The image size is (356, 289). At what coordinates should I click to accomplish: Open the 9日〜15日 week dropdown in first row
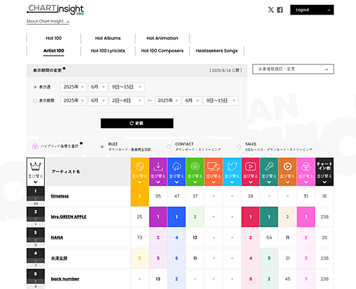point(127,87)
